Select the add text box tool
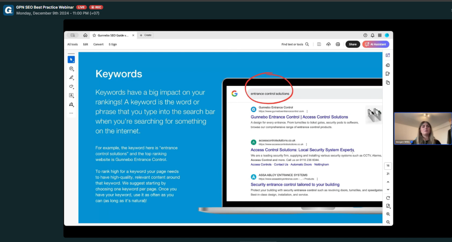452x242 pixels. click(71, 95)
